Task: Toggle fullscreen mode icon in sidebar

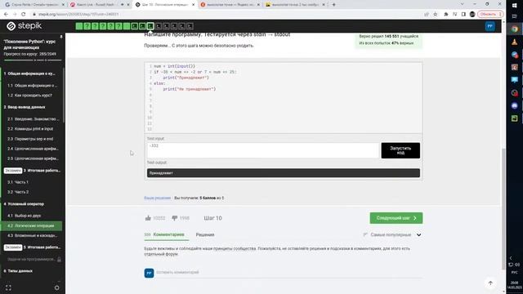Action: (x=8, y=287)
